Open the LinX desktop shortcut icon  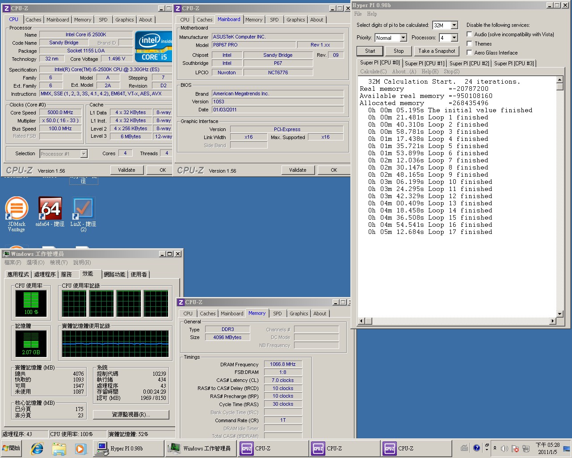click(x=83, y=214)
